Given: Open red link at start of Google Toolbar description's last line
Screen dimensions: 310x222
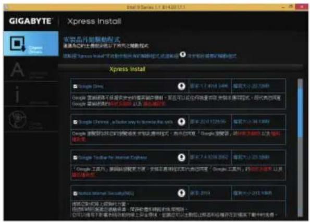Looking at the screenshot, I should 84,175.
